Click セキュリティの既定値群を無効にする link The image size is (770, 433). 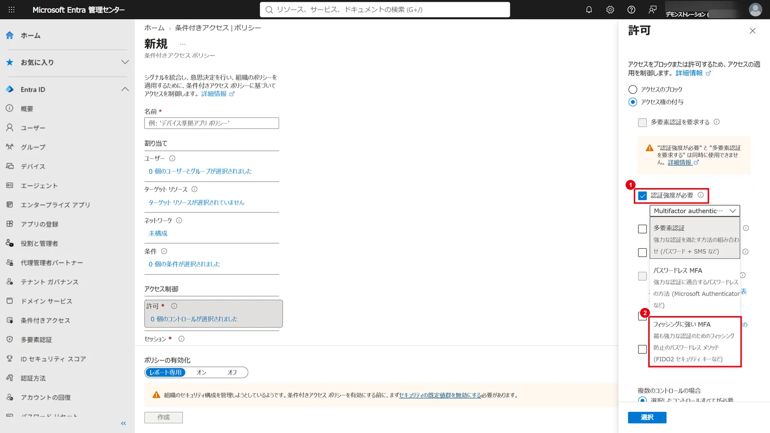440,395
